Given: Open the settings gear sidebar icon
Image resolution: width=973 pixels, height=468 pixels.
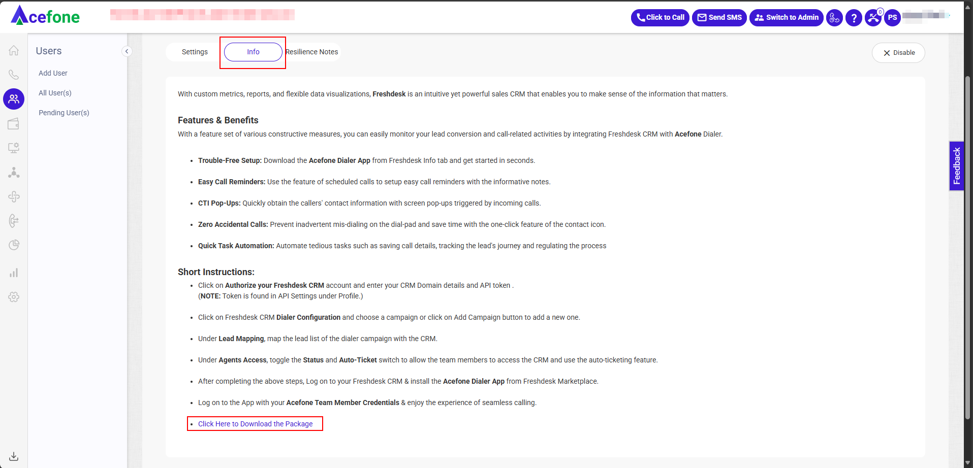Looking at the screenshot, I should click(x=14, y=297).
